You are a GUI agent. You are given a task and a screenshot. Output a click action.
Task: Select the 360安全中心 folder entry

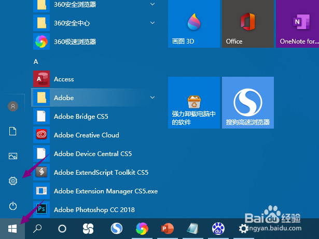(94, 23)
